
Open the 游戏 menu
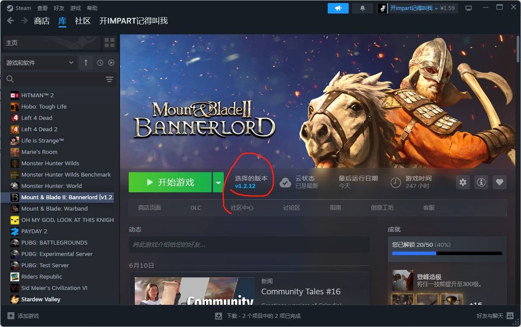click(75, 8)
